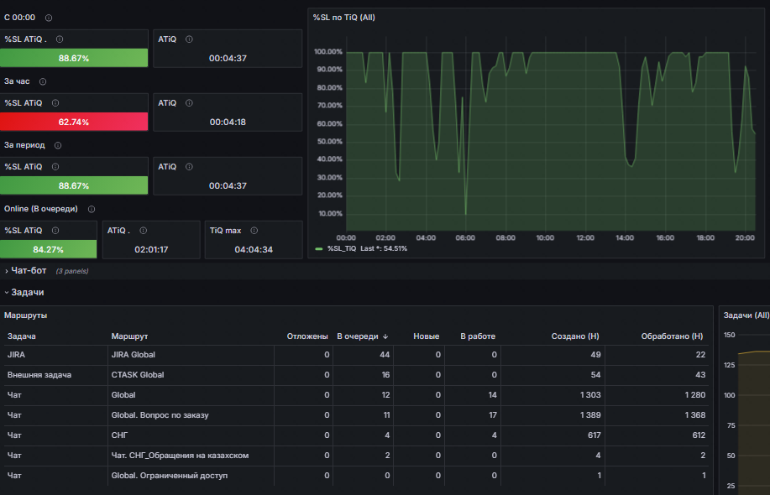
Task: Sort by Обработано (Н) column header
Action: click(672, 336)
